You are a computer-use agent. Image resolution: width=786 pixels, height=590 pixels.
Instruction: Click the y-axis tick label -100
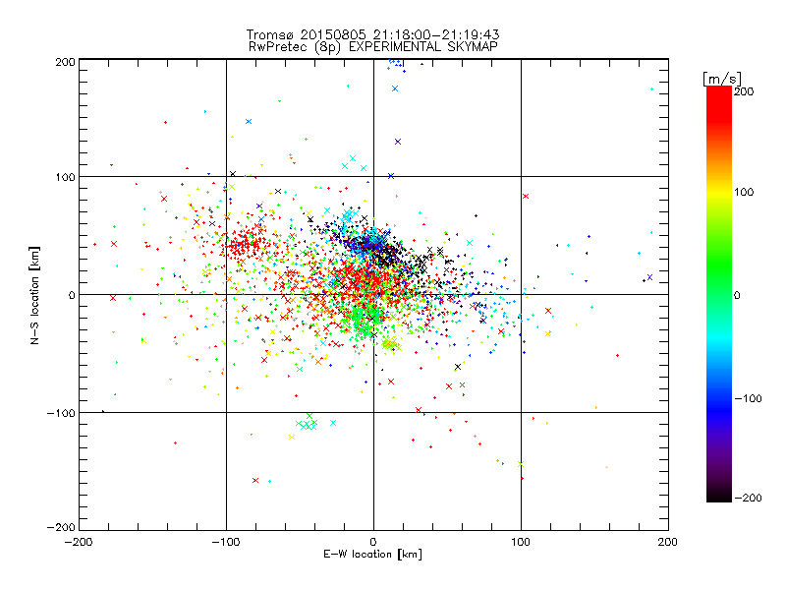click(61, 413)
